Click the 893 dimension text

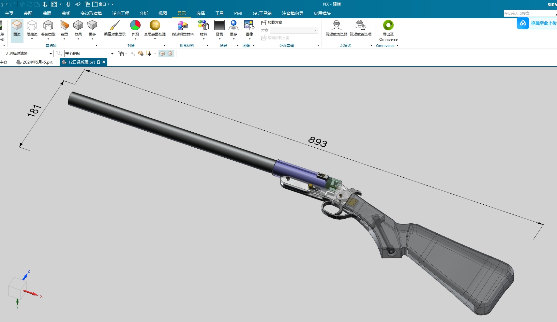(x=318, y=141)
